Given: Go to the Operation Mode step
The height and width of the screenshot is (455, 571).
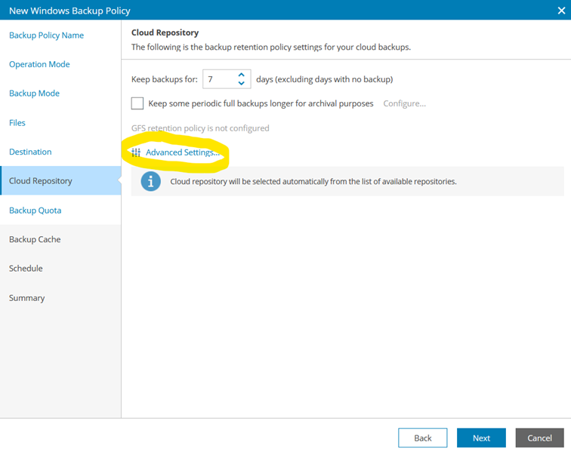Looking at the screenshot, I should (x=39, y=64).
